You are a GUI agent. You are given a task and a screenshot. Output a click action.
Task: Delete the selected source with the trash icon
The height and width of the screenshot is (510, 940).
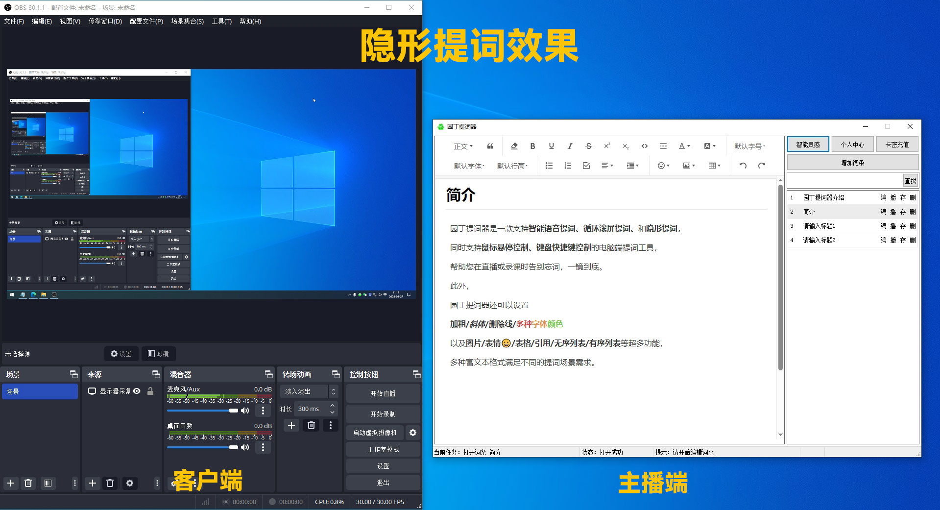pos(110,483)
